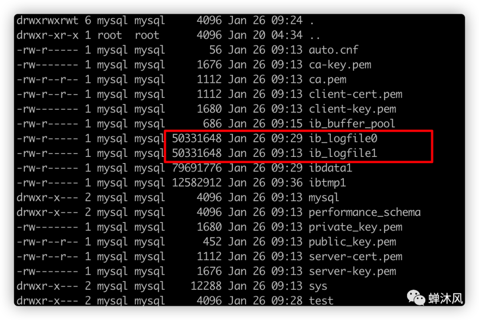
Task: Click the ca-key.pem filename
Action: (x=340, y=65)
